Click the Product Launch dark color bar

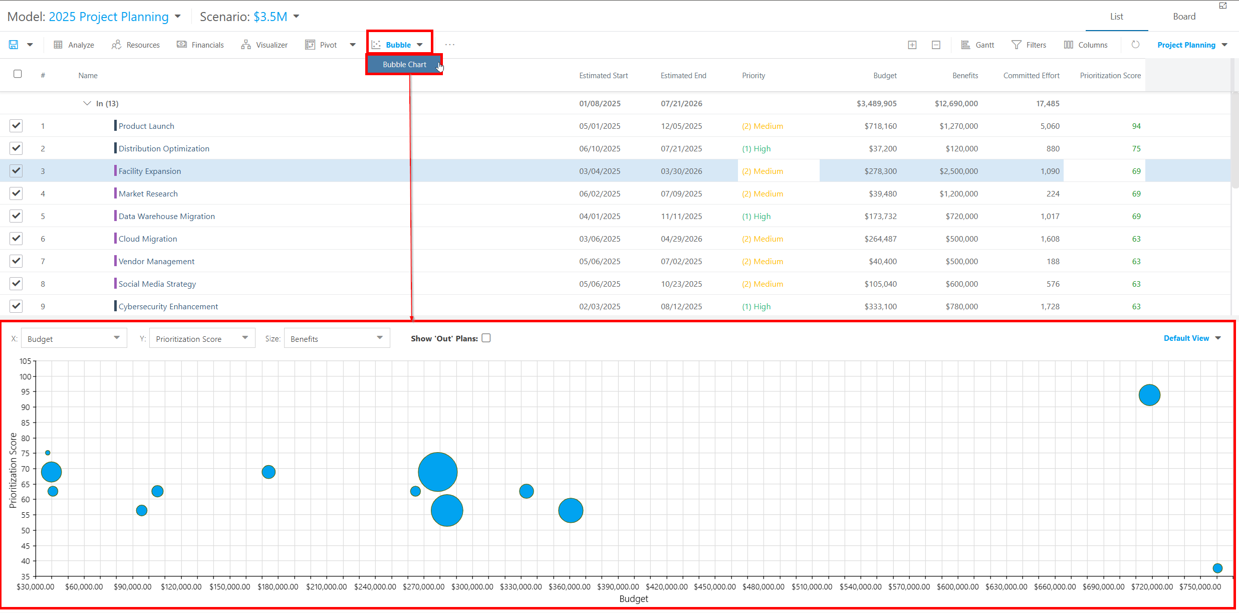115,125
